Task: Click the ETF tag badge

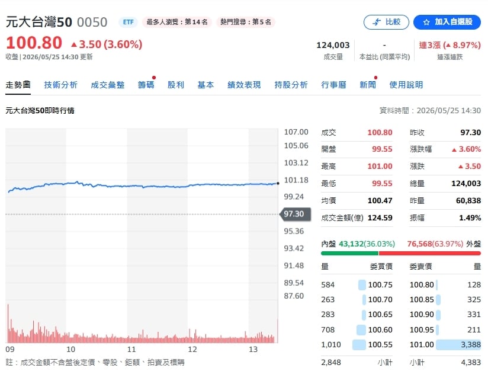Action: click(129, 22)
